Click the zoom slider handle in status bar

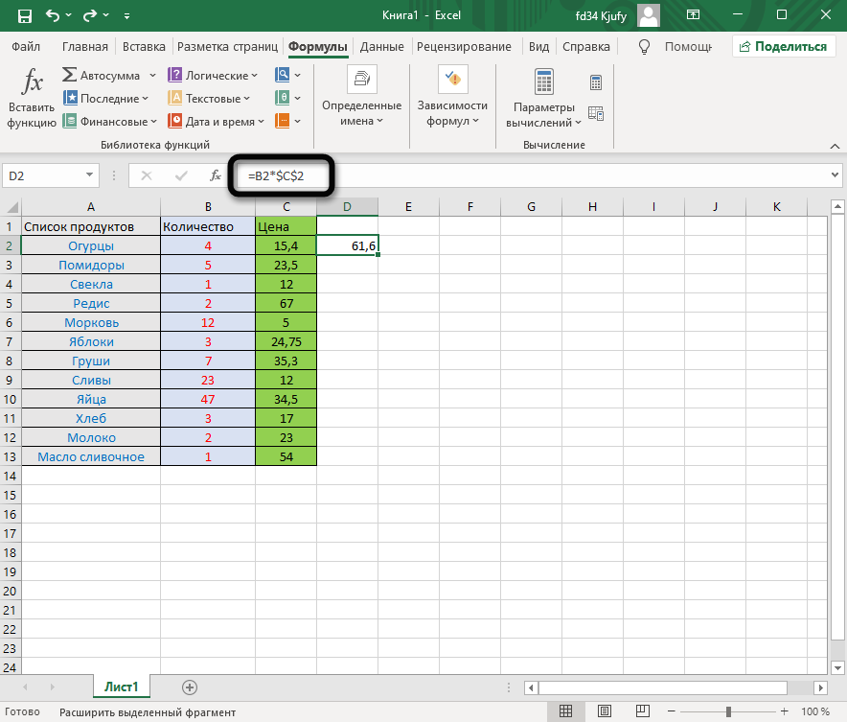pos(728,711)
